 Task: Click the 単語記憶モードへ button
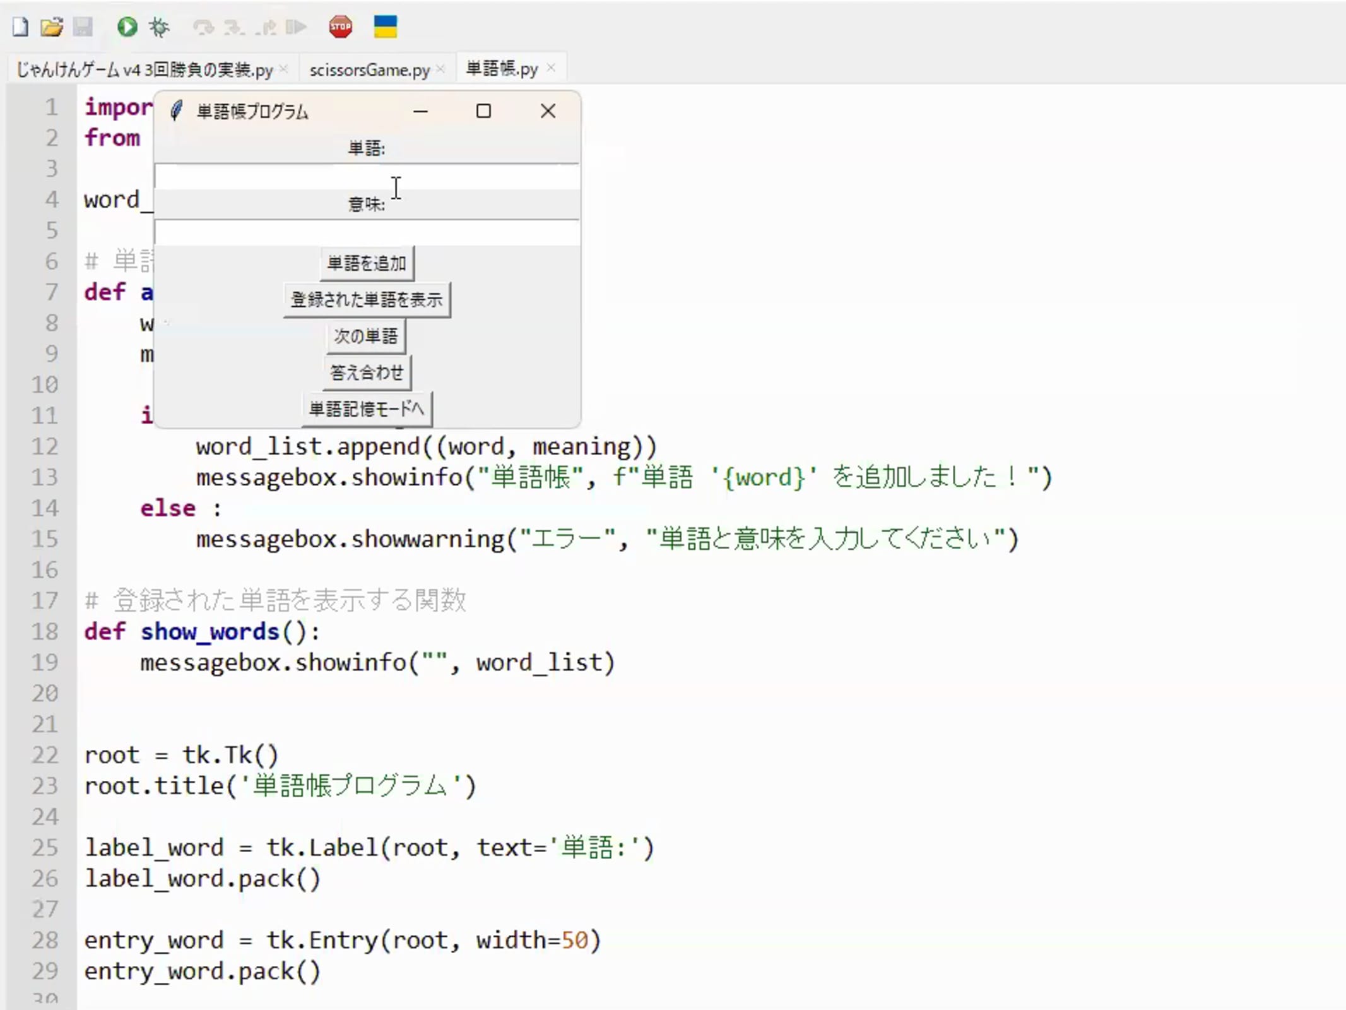click(x=367, y=409)
